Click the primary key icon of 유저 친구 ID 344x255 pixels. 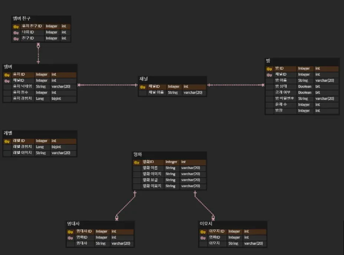[16, 27]
